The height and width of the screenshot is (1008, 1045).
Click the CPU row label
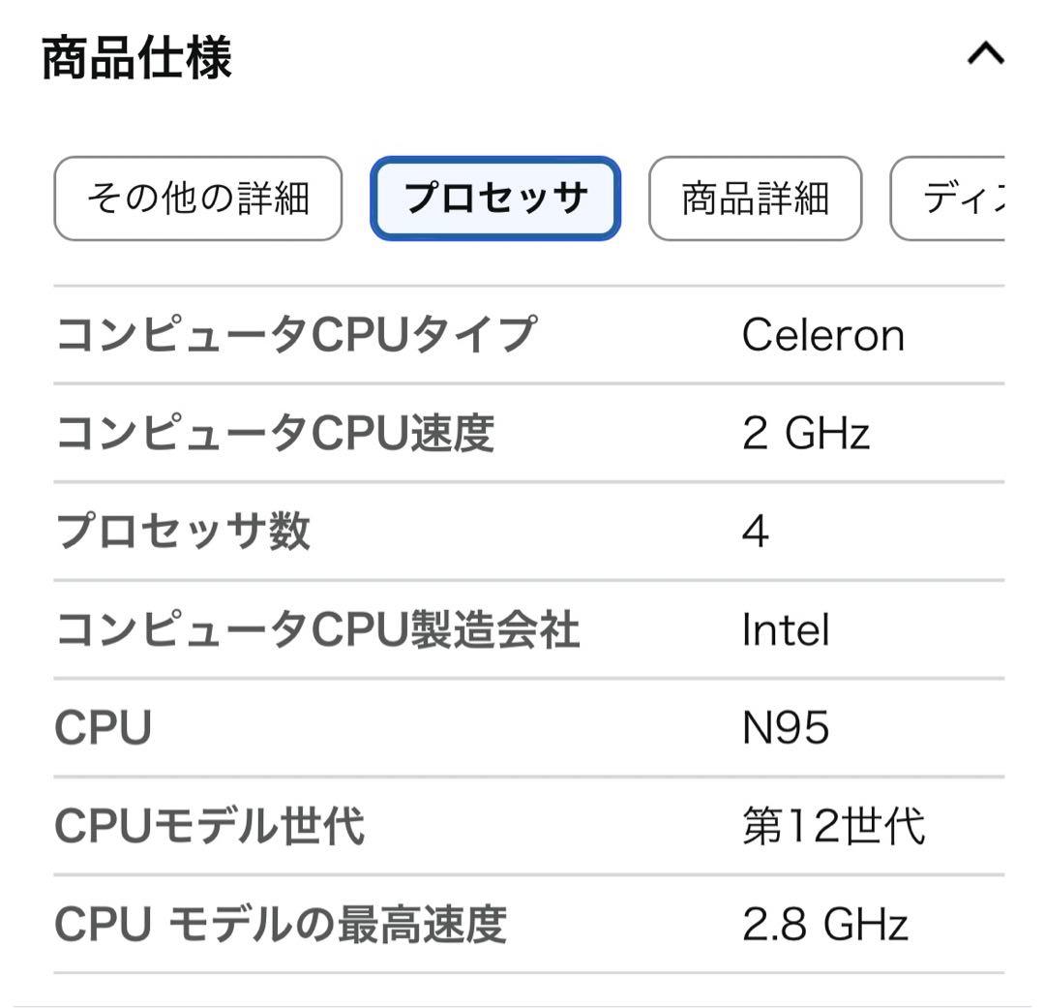click(x=100, y=727)
